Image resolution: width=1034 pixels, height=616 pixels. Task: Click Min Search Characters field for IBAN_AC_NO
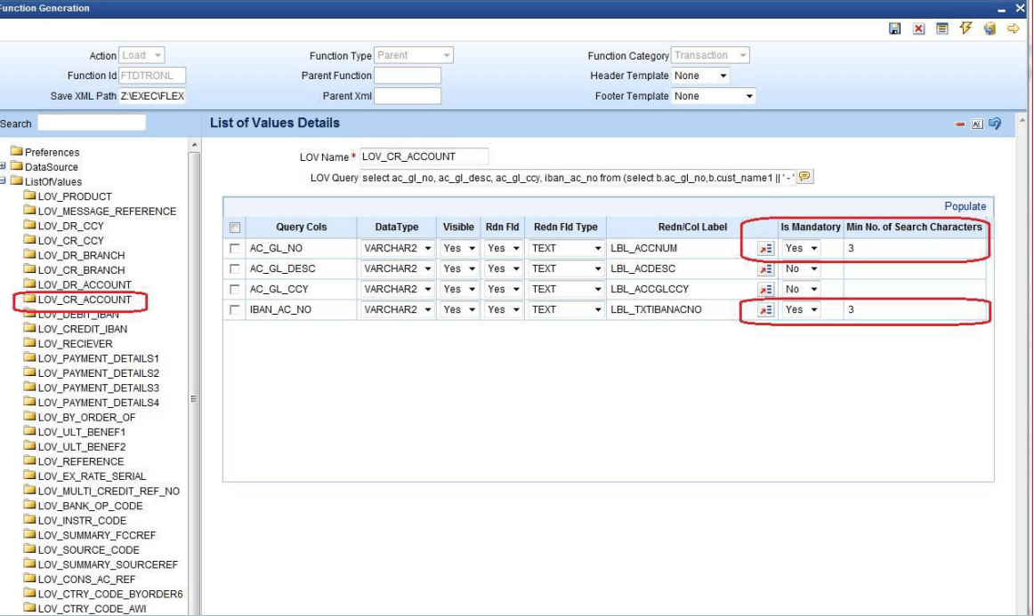point(914,309)
